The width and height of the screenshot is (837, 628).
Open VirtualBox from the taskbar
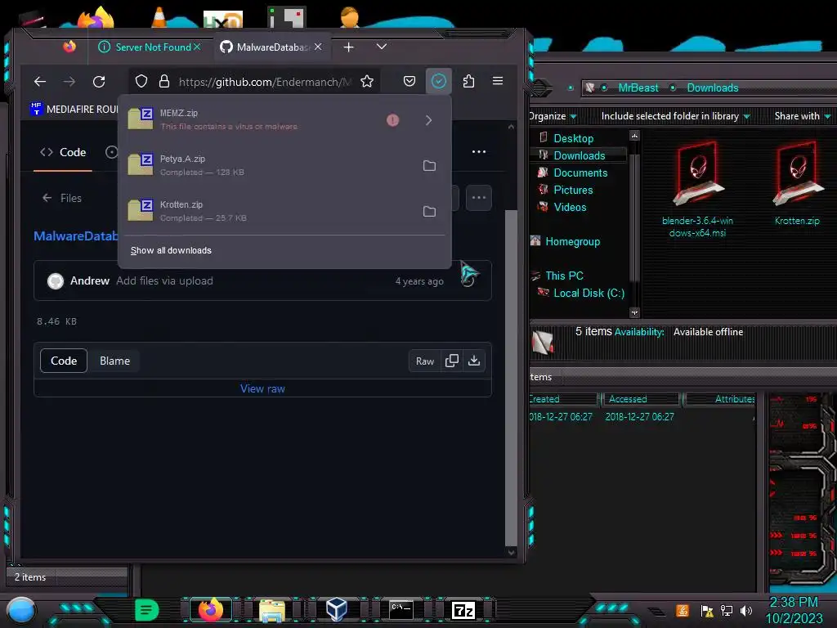click(x=337, y=610)
